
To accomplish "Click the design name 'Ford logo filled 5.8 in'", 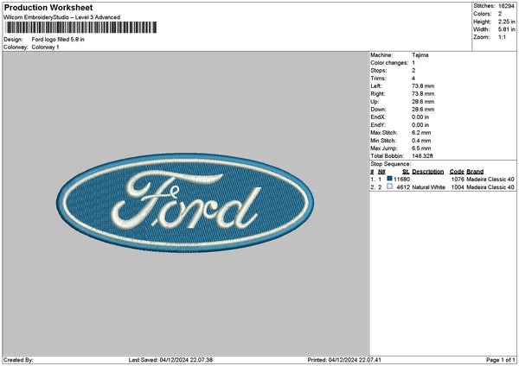I will pyautogui.click(x=58, y=40).
